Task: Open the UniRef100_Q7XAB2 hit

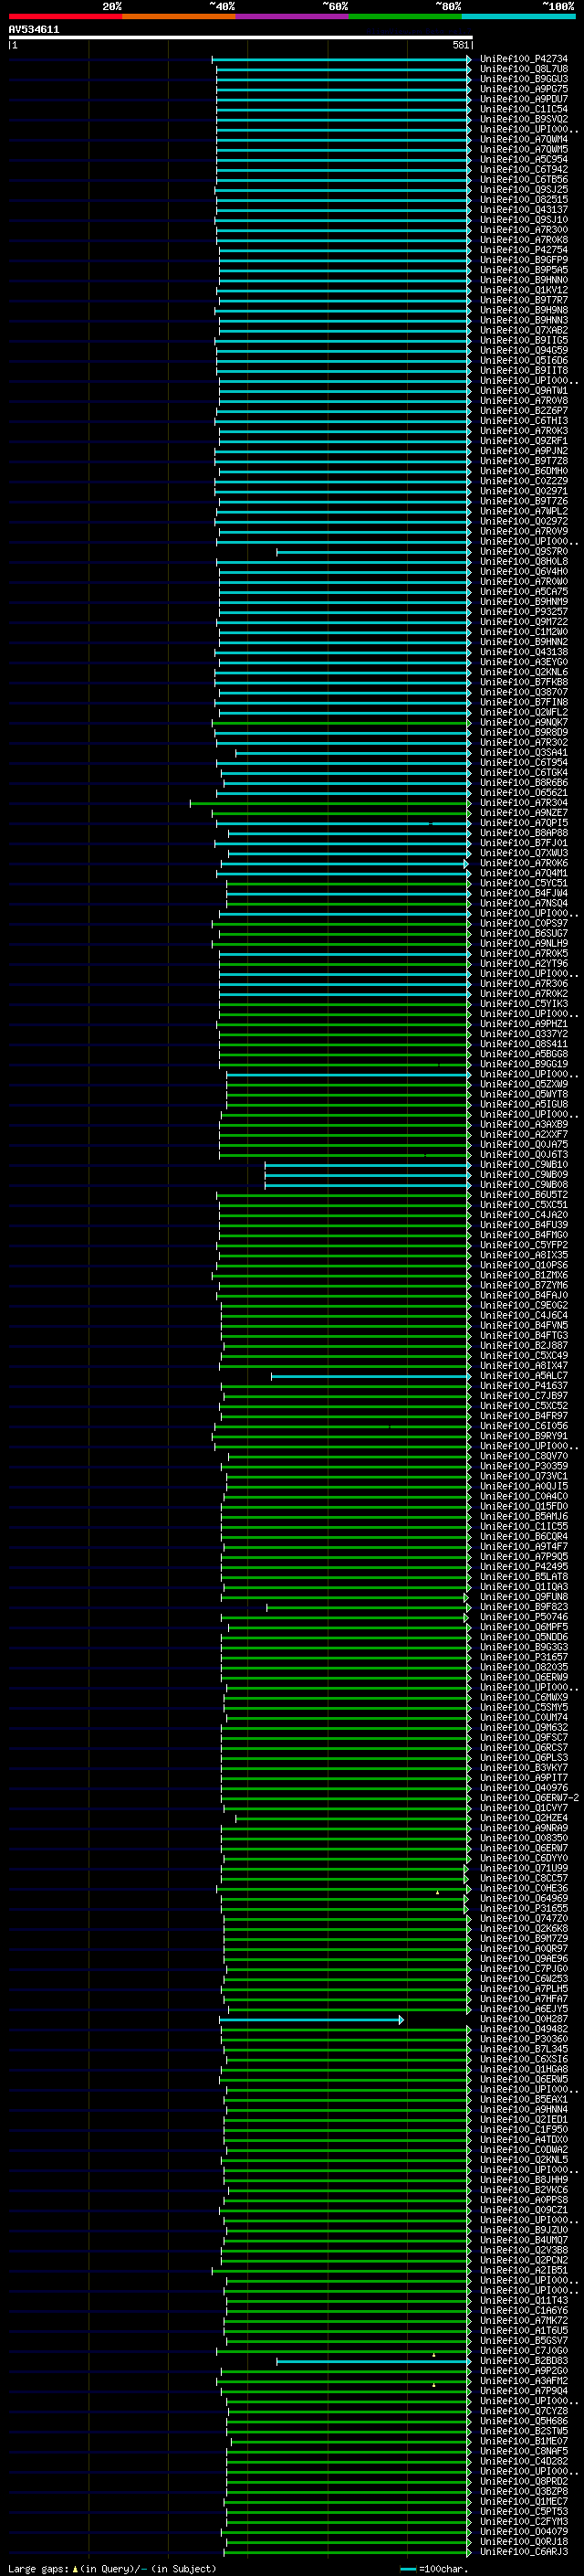Action: pos(523,330)
